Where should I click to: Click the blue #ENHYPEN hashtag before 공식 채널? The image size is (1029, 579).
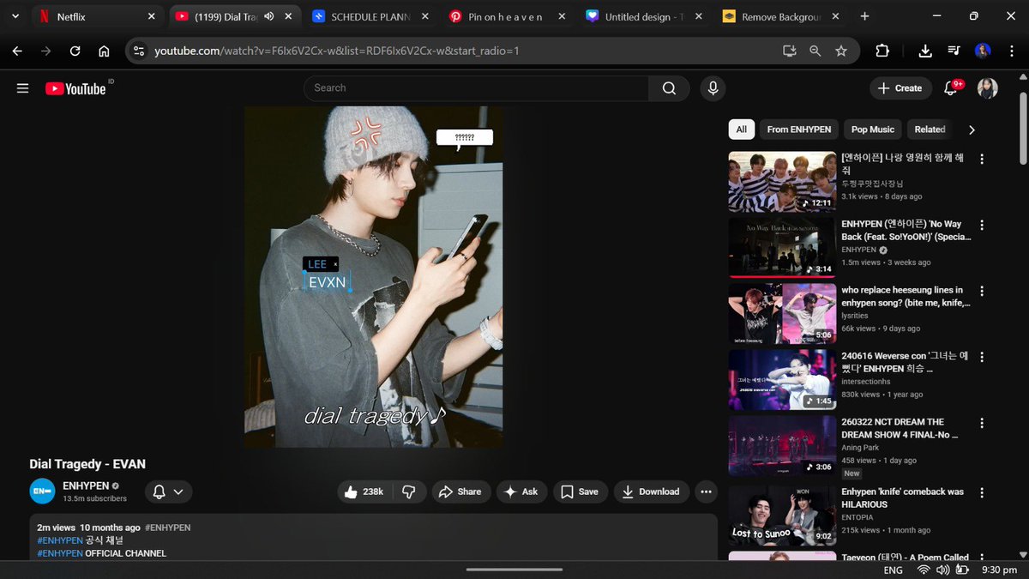click(x=60, y=540)
